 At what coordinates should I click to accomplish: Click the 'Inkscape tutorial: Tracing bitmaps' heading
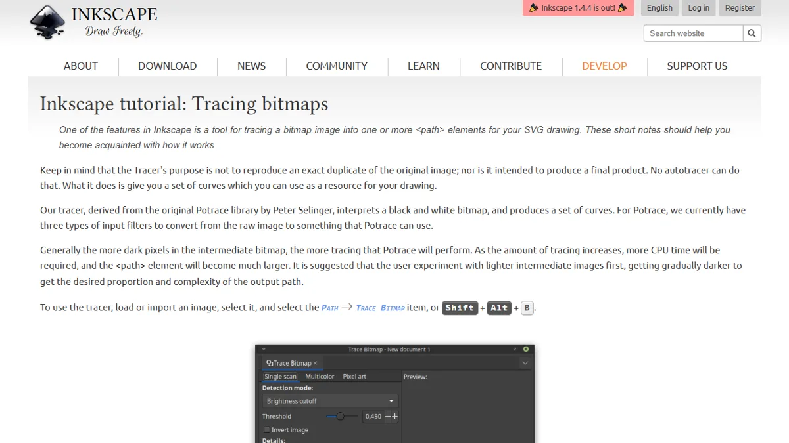pyautogui.click(x=184, y=104)
